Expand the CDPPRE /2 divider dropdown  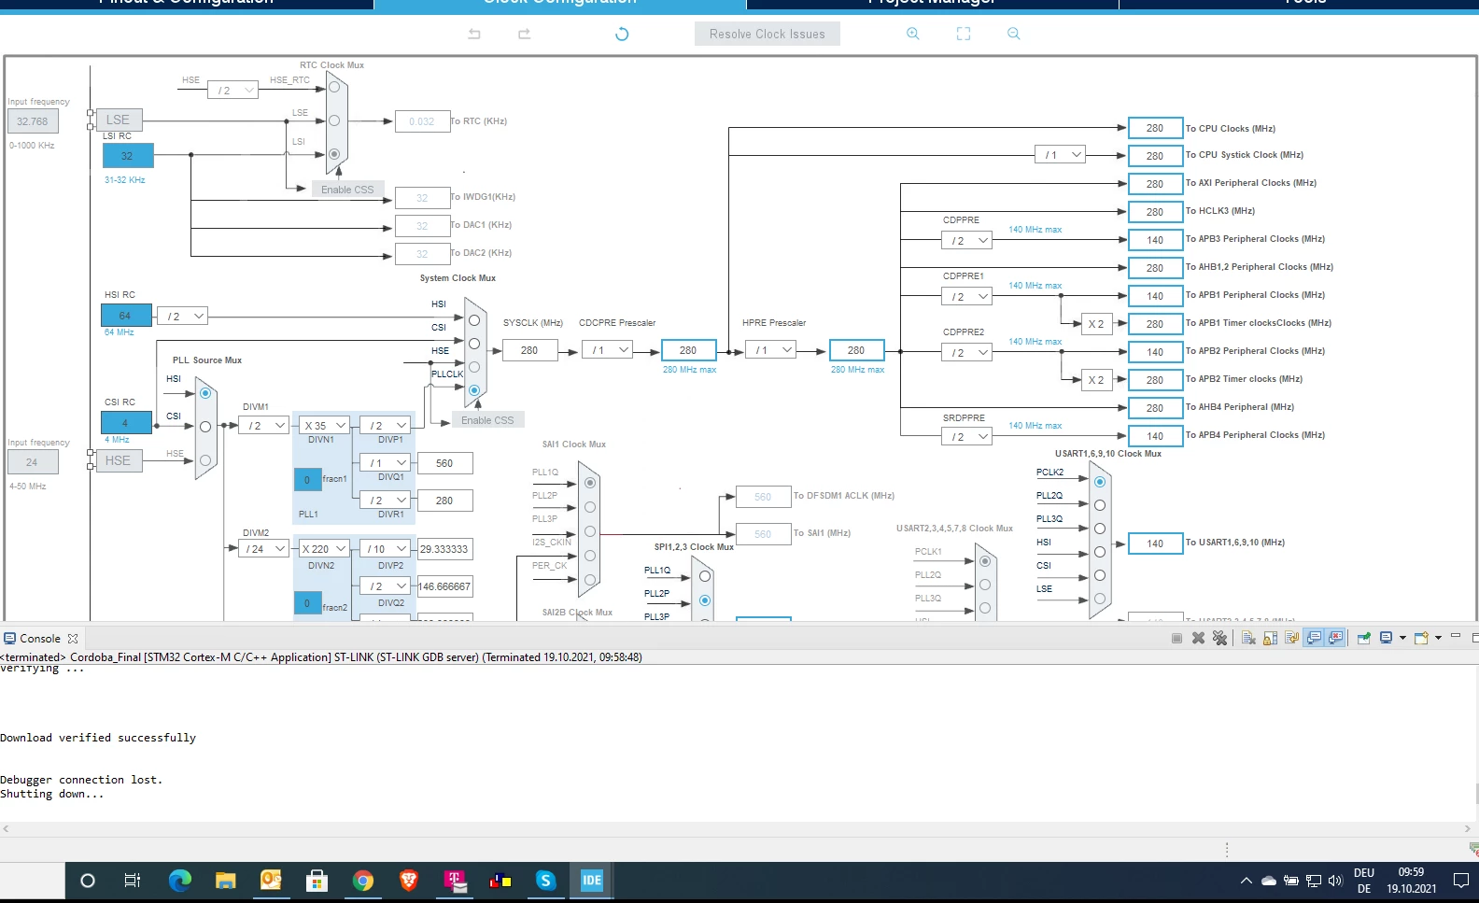(966, 240)
